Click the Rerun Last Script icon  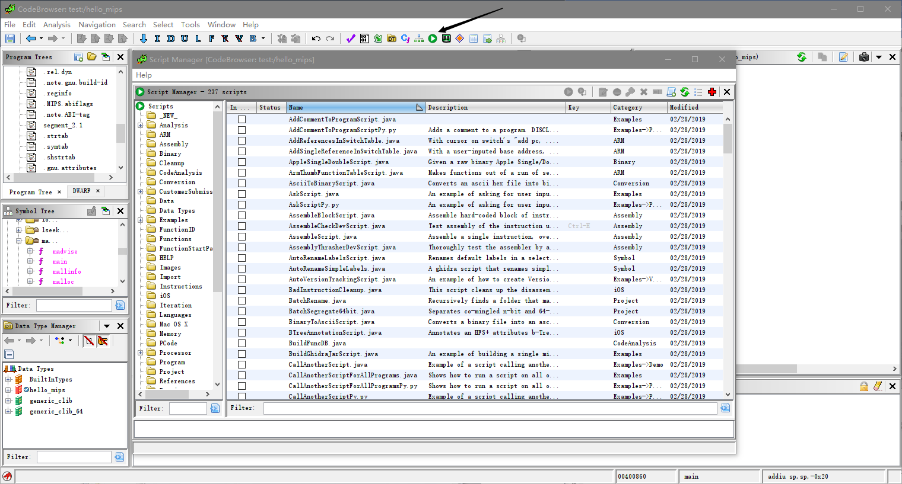coord(582,92)
